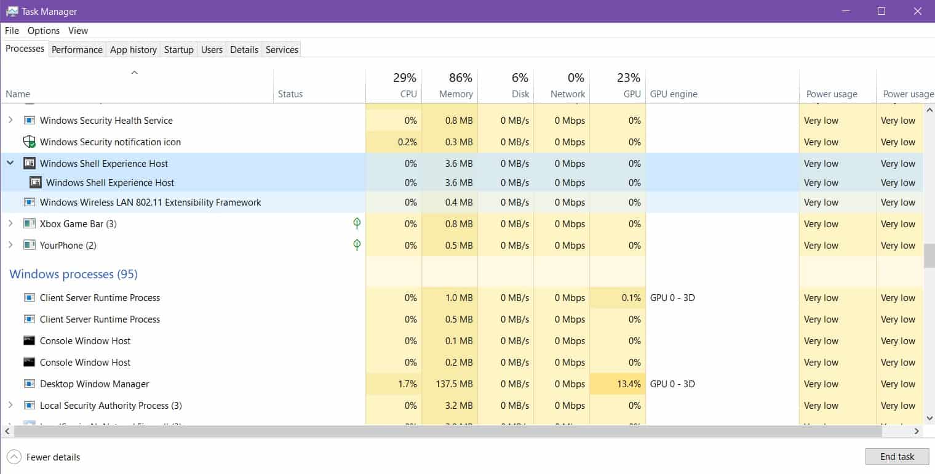
Task: Click the child Windows Shell Experience Host icon
Action: (35, 183)
